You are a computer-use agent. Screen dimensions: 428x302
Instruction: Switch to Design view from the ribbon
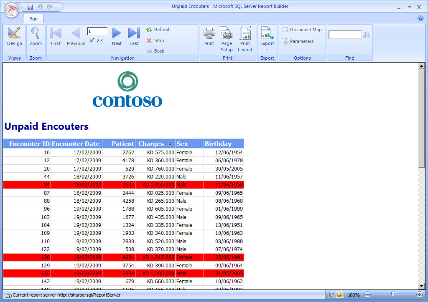coord(15,36)
